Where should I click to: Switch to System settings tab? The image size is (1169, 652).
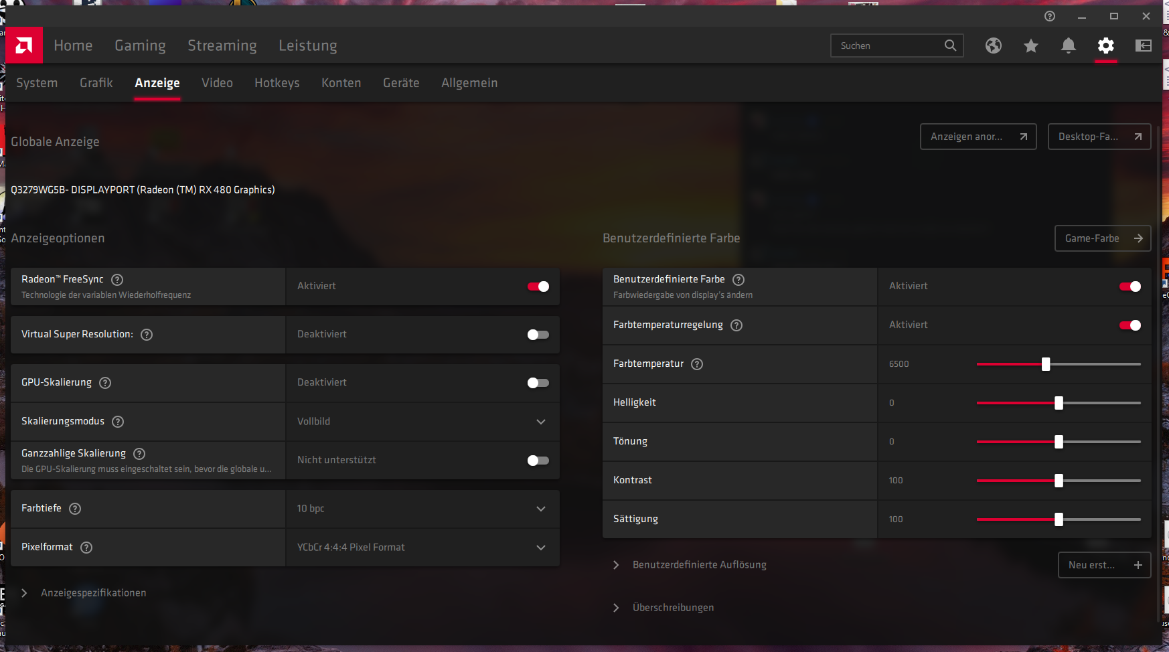coord(37,83)
